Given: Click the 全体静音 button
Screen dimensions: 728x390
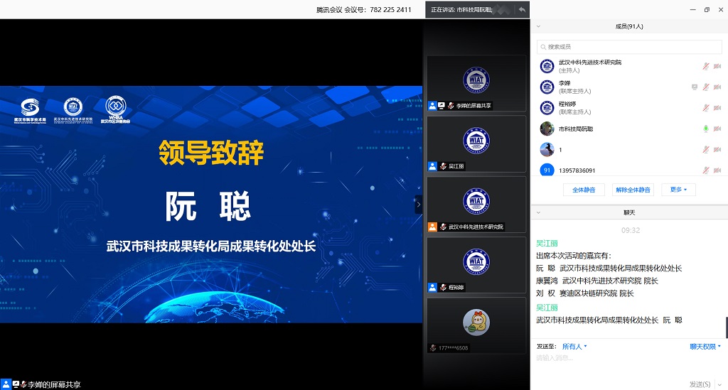Looking at the screenshot, I should point(584,190).
